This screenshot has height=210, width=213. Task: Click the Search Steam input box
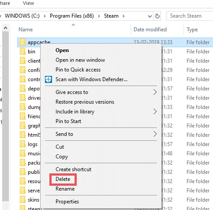[190, 16]
